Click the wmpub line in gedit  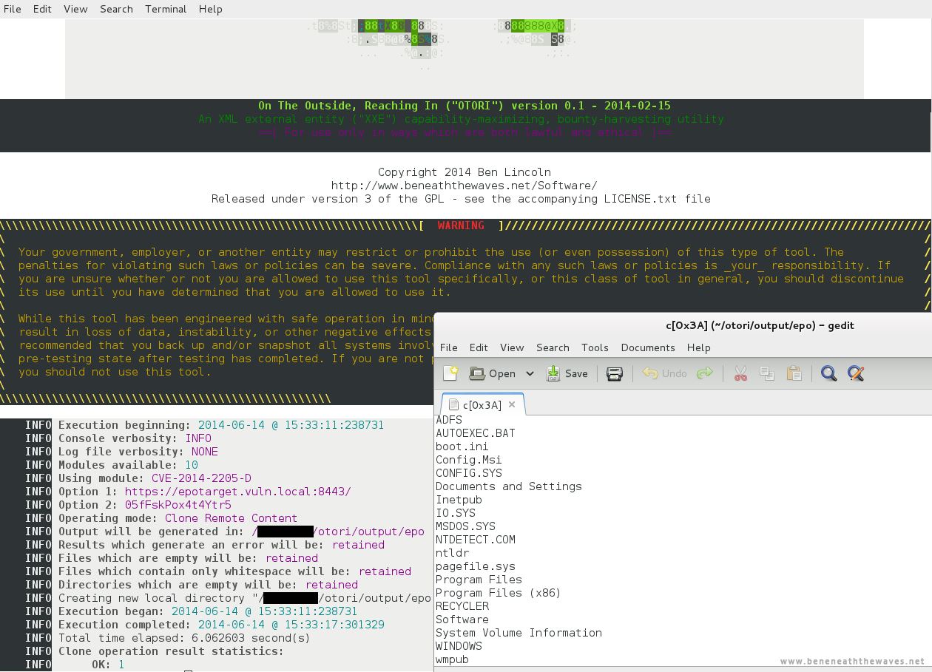pyautogui.click(x=452, y=659)
